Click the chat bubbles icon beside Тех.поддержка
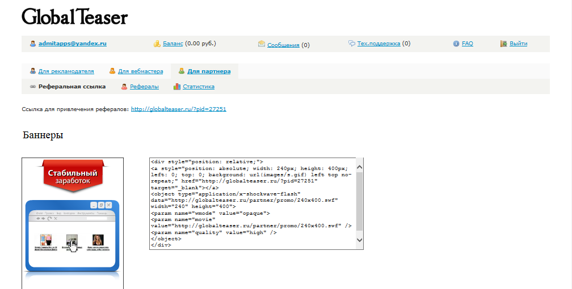This screenshot has width=572, height=289. 352,44
